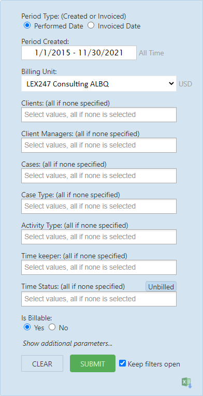Screen dimensions: 203x396
Task: Apply the Unbilled quick filter
Action: coord(161,287)
